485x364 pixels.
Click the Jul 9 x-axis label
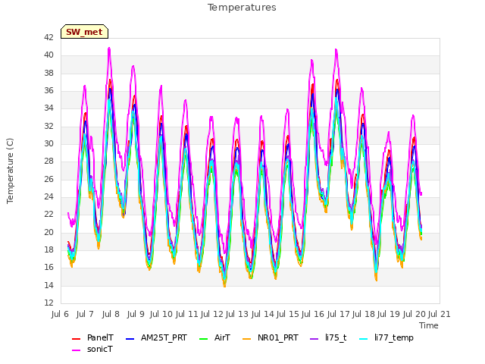click(136, 314)
